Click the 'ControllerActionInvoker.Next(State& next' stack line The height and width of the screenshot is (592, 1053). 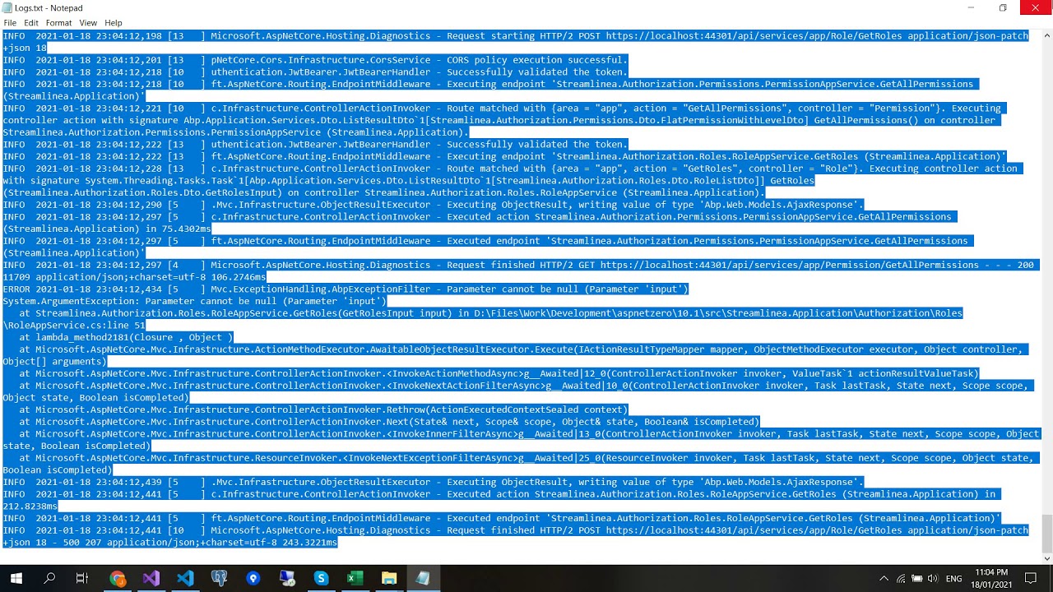389,422
